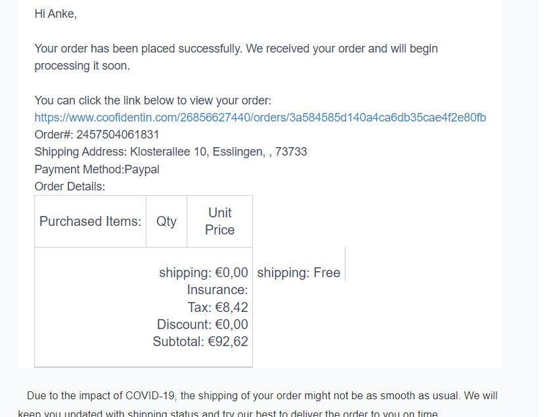The width and height of the screenshot is (553, 417).
Task: Click the "processing it soon." text
Action: coord(82,66)
